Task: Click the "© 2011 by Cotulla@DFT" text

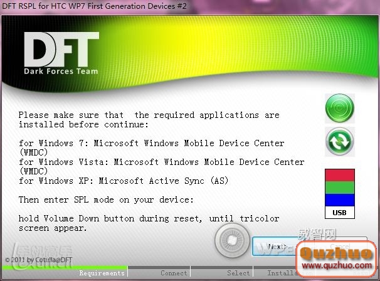Action: [x=38, y=260]
